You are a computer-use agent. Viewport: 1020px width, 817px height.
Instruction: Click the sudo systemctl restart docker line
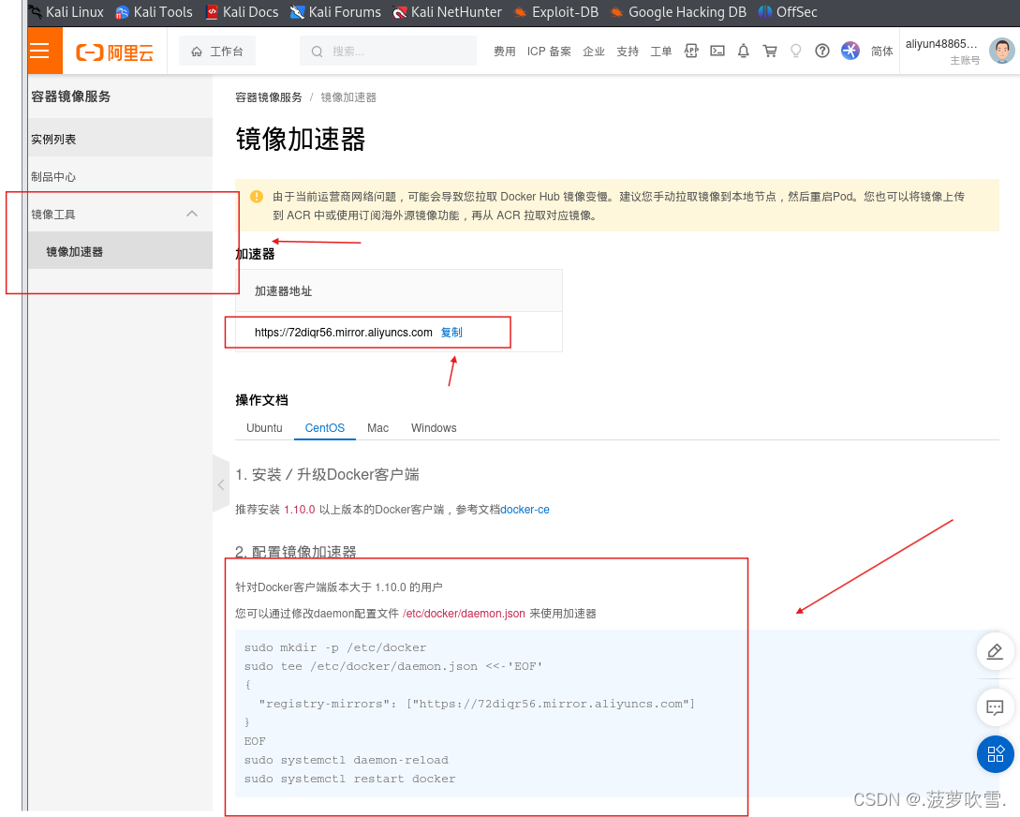(350, 779)
